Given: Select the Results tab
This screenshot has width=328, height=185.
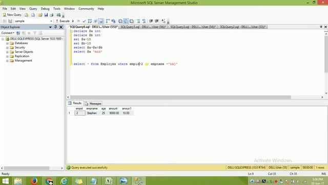Looking at the screenshot, I should tap(75, 103).
